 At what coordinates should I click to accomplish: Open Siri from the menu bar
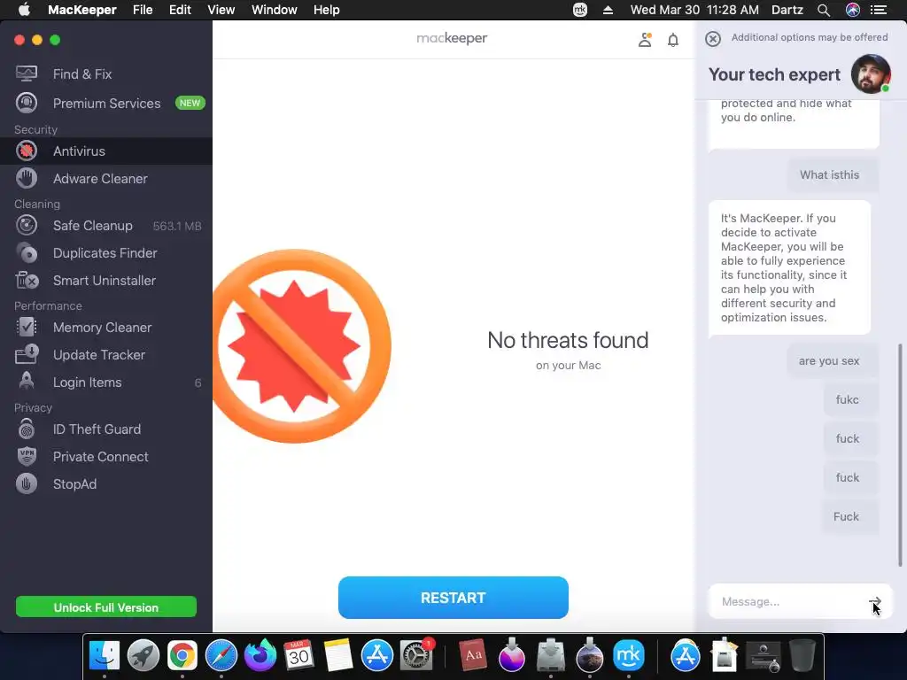point(853,10)
